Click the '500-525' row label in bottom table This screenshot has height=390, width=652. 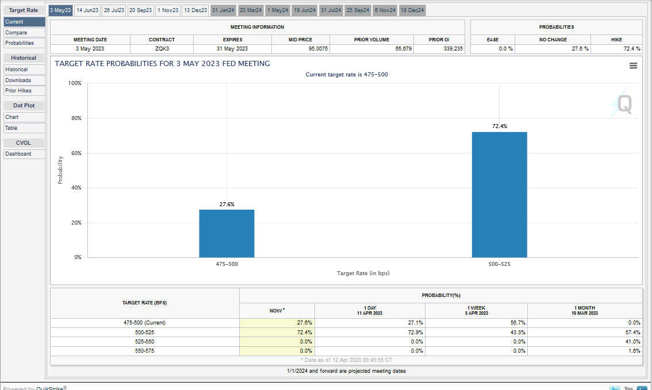point(144,332)
